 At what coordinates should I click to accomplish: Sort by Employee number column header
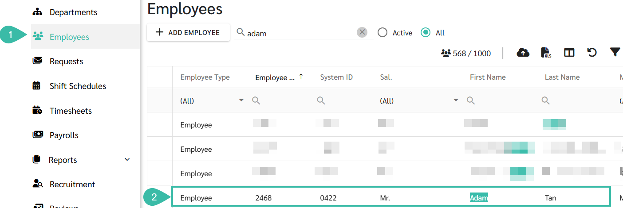pyautogui.click(x=275, y=77)
